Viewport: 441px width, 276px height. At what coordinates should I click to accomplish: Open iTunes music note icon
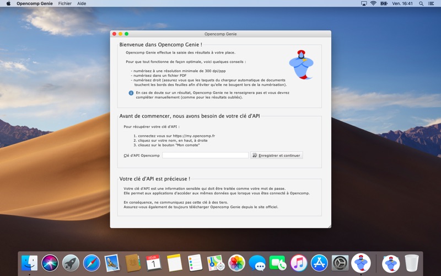[298, 263]
